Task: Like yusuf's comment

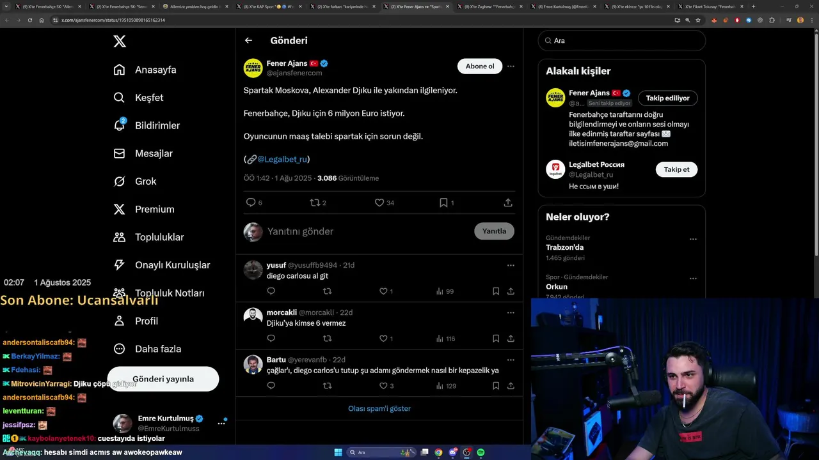Action: point(384,291)
